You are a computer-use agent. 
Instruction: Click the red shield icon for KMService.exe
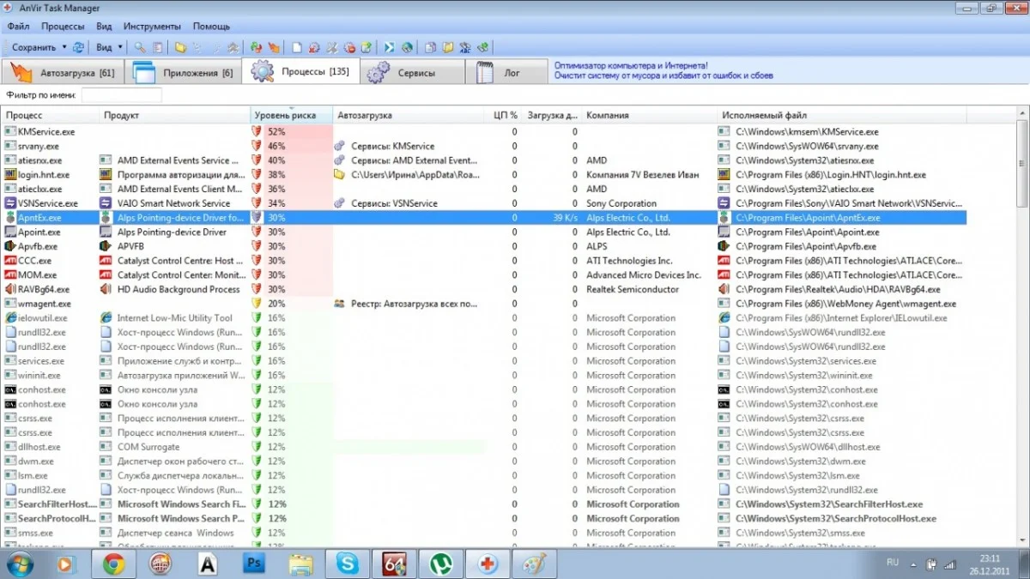tap(256, 132)
